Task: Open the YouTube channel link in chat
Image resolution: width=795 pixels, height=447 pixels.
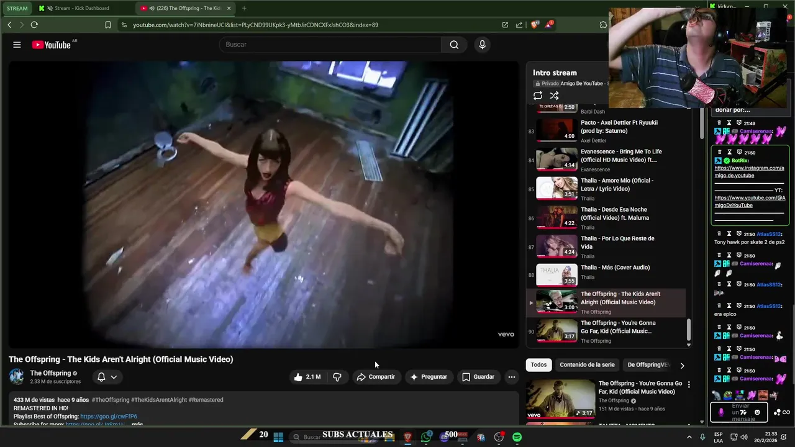Action: (x=750, y=202)
